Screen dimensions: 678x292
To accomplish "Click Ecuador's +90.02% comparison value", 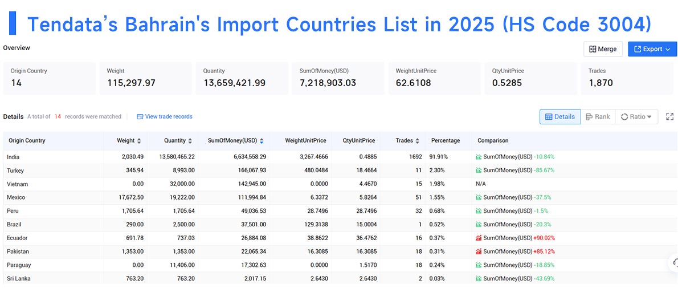I will 544,238.
